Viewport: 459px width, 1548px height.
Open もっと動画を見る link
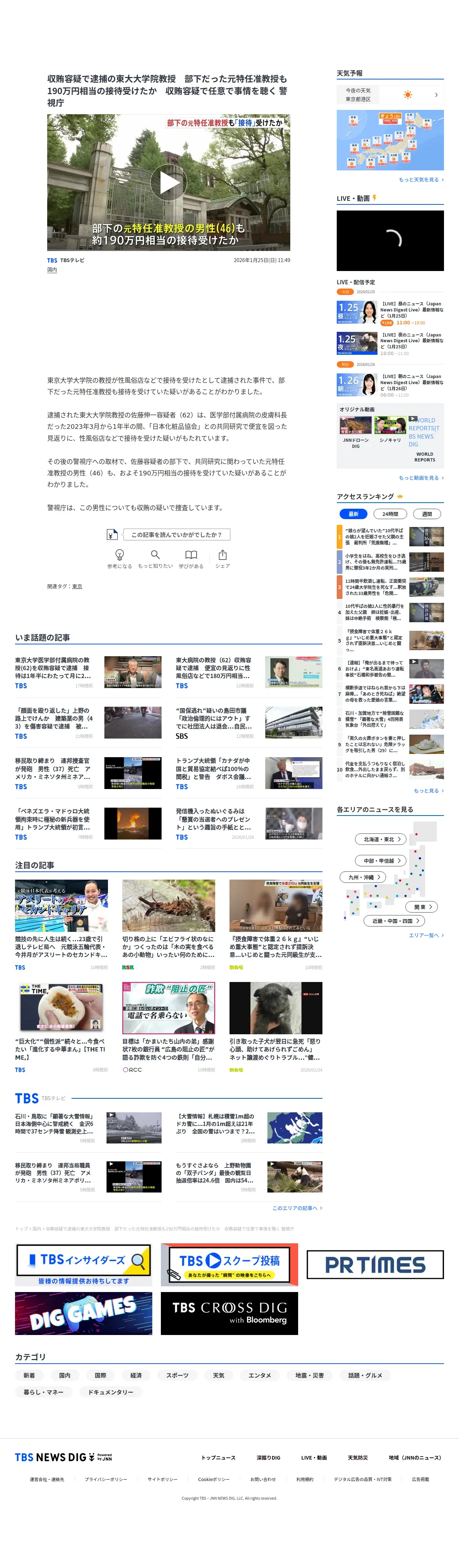point(421,478)
